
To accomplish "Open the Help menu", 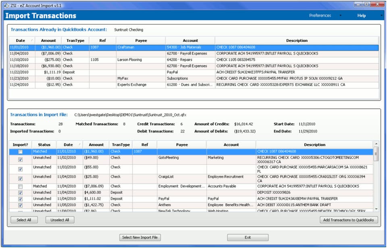I will point(362,16).
